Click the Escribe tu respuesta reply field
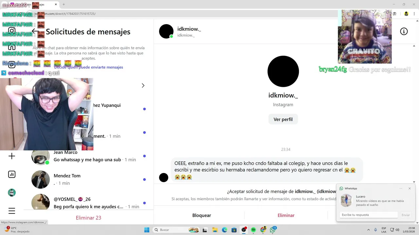The height and width of the screenshot is (235, 419). (369, 215)
